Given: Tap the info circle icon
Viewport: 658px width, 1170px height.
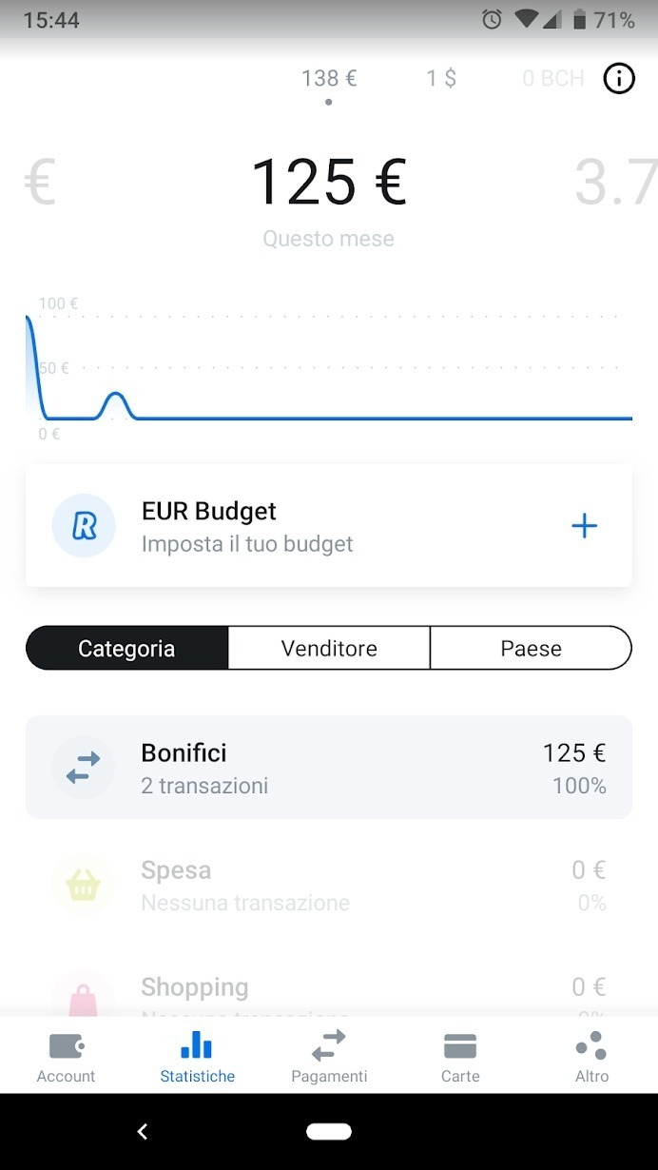Looking at the screenshot, I should click(619, 79).
